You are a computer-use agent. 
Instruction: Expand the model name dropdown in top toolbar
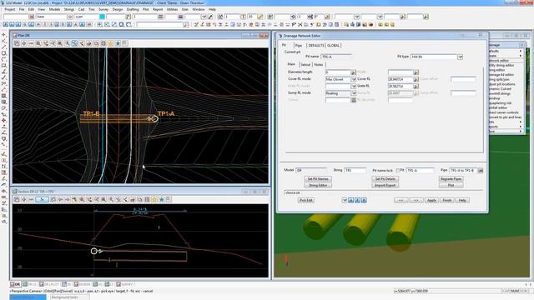point(69,17)
